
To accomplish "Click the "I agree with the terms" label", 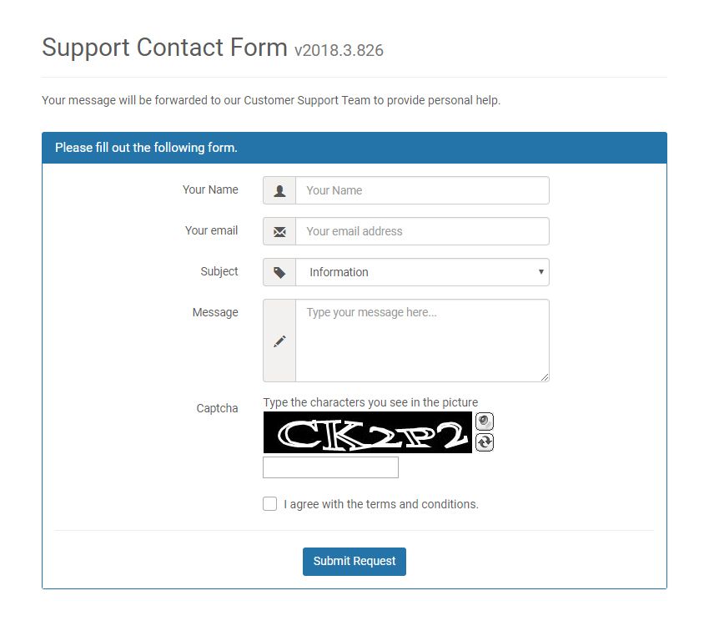I will [x=381, y=504].
